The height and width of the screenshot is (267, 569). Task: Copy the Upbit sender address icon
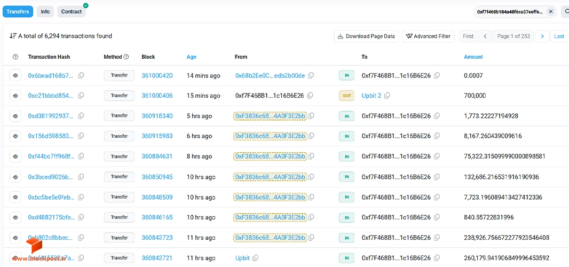pos(256,258)
